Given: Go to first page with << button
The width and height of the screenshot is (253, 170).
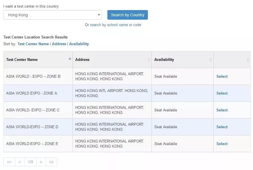Looking at the screenshot, I should 9,162.
